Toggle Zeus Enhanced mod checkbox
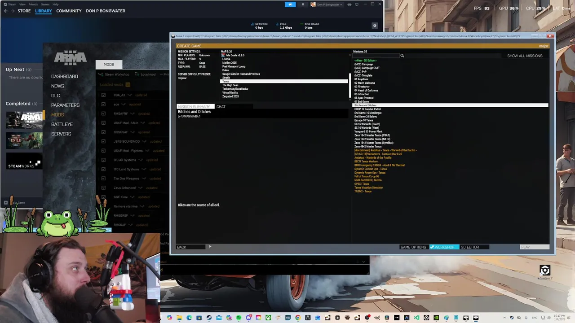The image size is (575, 323). (103, 188)
